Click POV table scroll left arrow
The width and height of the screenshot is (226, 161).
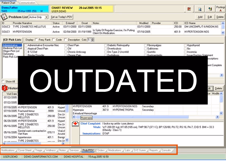pos(74,117)
